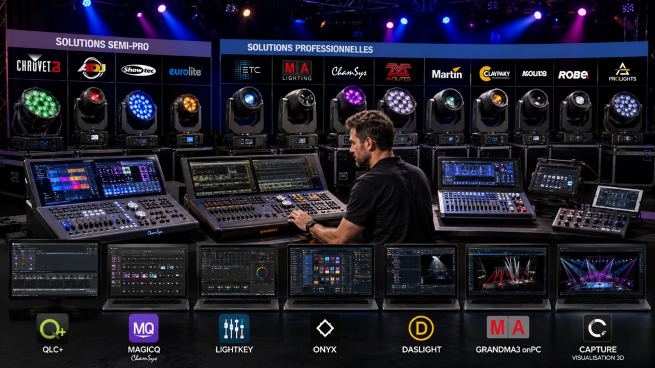Open the laptop screen above Lightkey
Image resolution: width=655 pixels, height=368 pixels.
click(x=238, y=271)
